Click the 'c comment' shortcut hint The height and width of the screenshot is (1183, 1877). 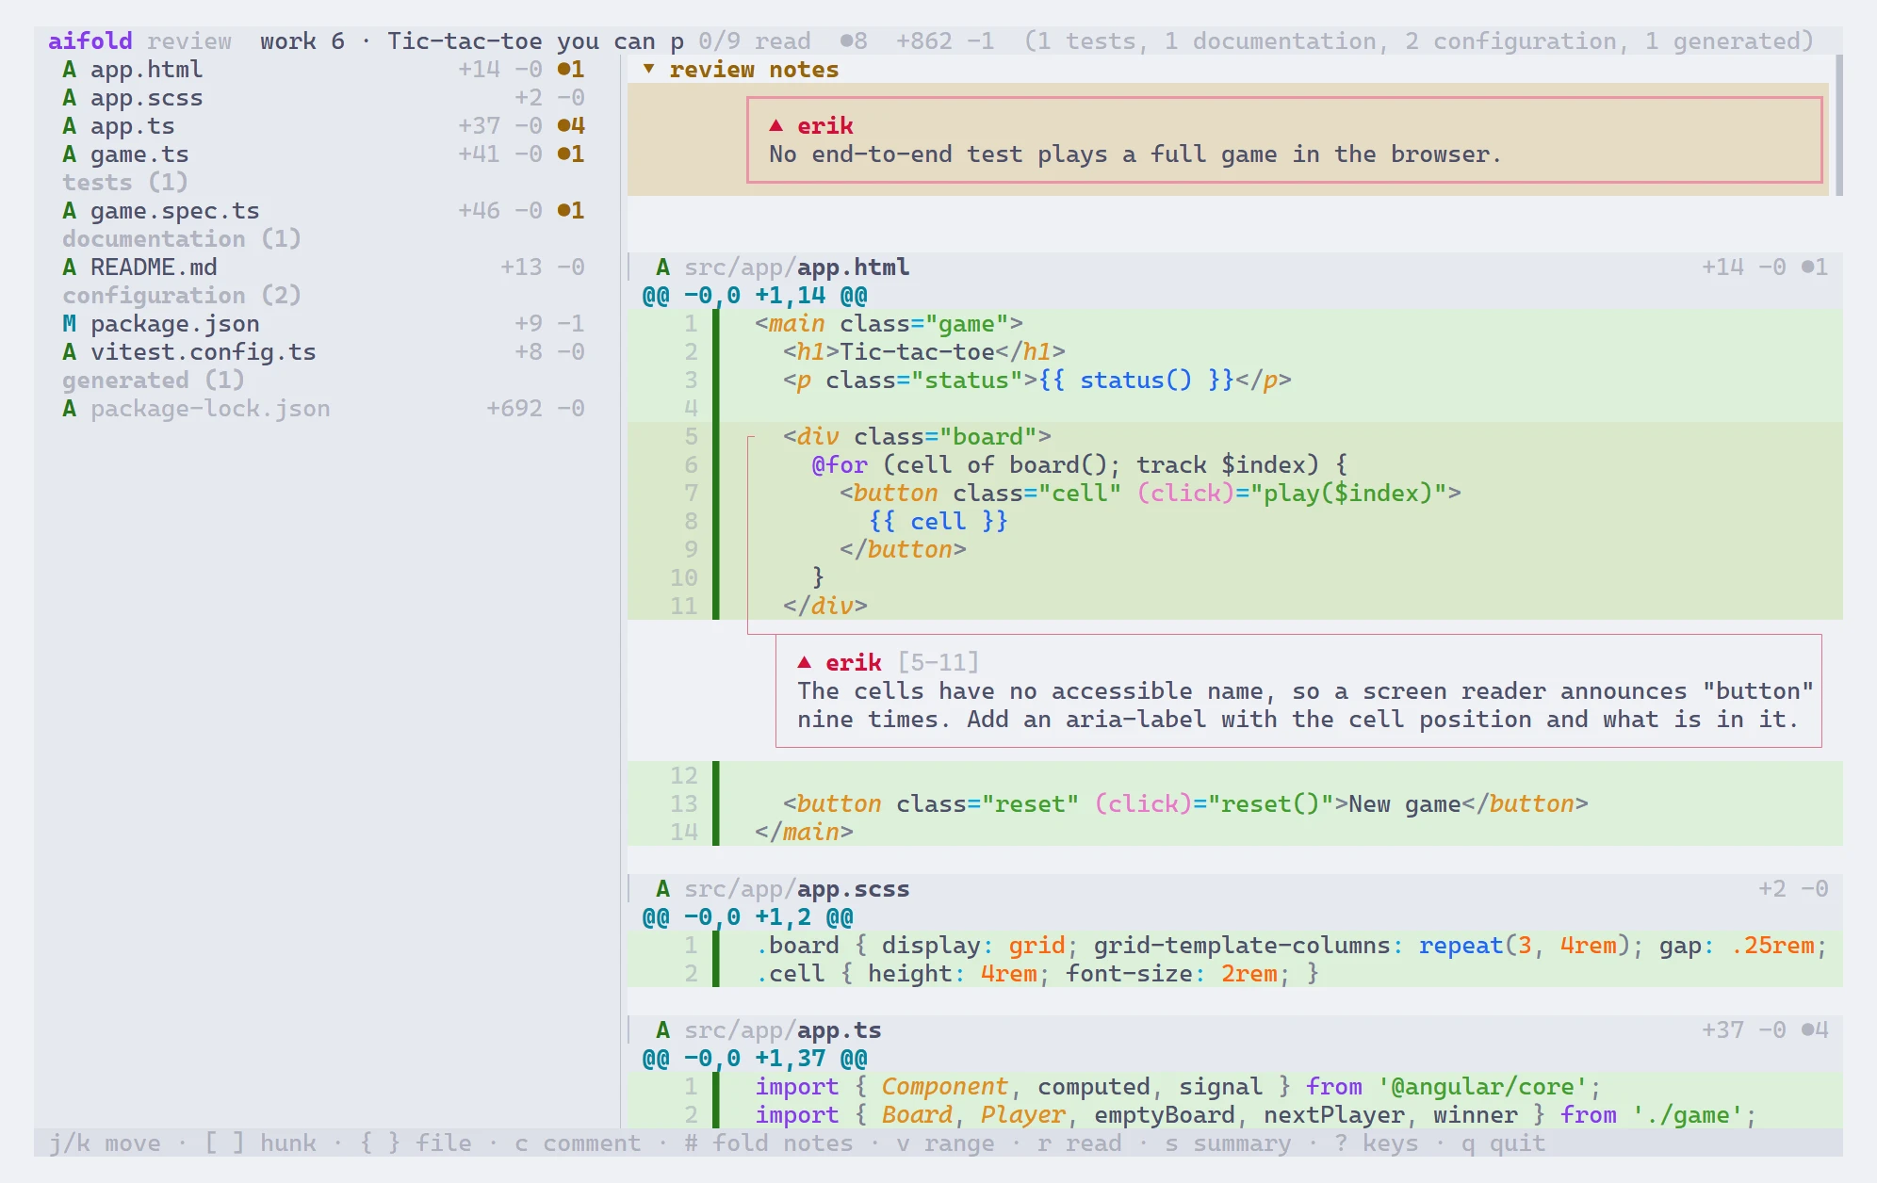(x=578, y=1143)
